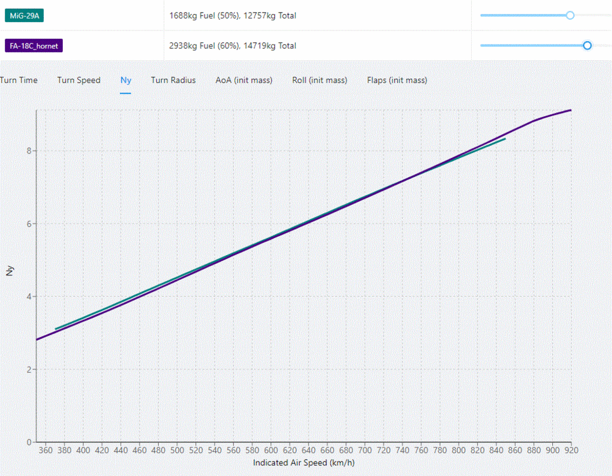This screenshot has height=476, width=612.
Task: Click the 600 tick label on the speed axis
Action: [271, 450]
